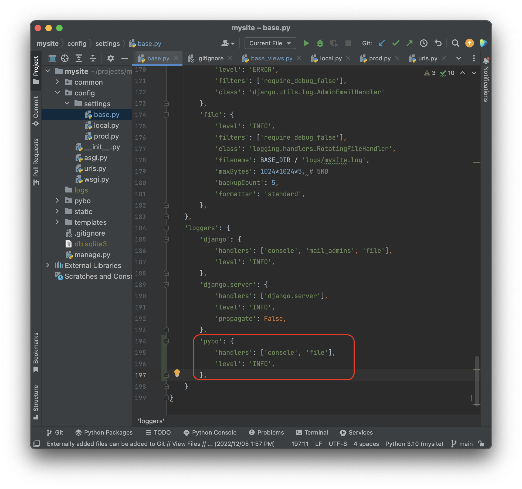Toggle the read-only lock icon in status bar
The width and height of the screenshot is (522, 489).
tap(481, 444)
